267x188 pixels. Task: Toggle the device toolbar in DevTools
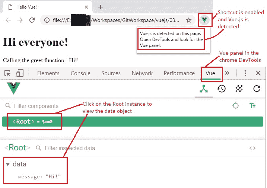(x=20, y=73)
